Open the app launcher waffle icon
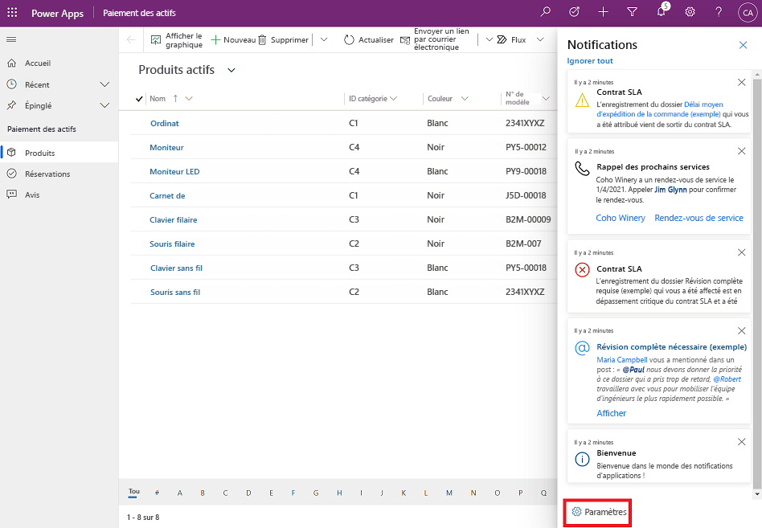The width and height of the screenshot is (762, 528). pyautogui.click(x=12, y=13)
